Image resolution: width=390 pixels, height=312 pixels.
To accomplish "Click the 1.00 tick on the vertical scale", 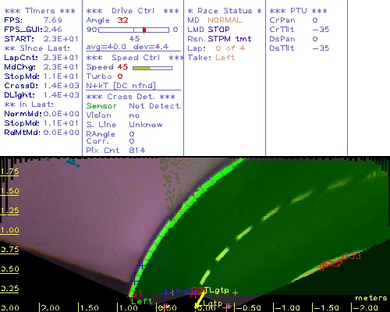I will point(9,230).
